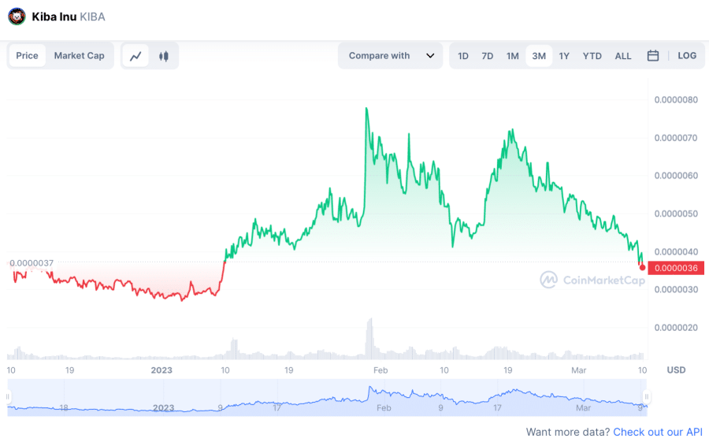This screenshot has height=446, width=709.
Task: Set time range to 3M
Action: [x=539, y=56]
